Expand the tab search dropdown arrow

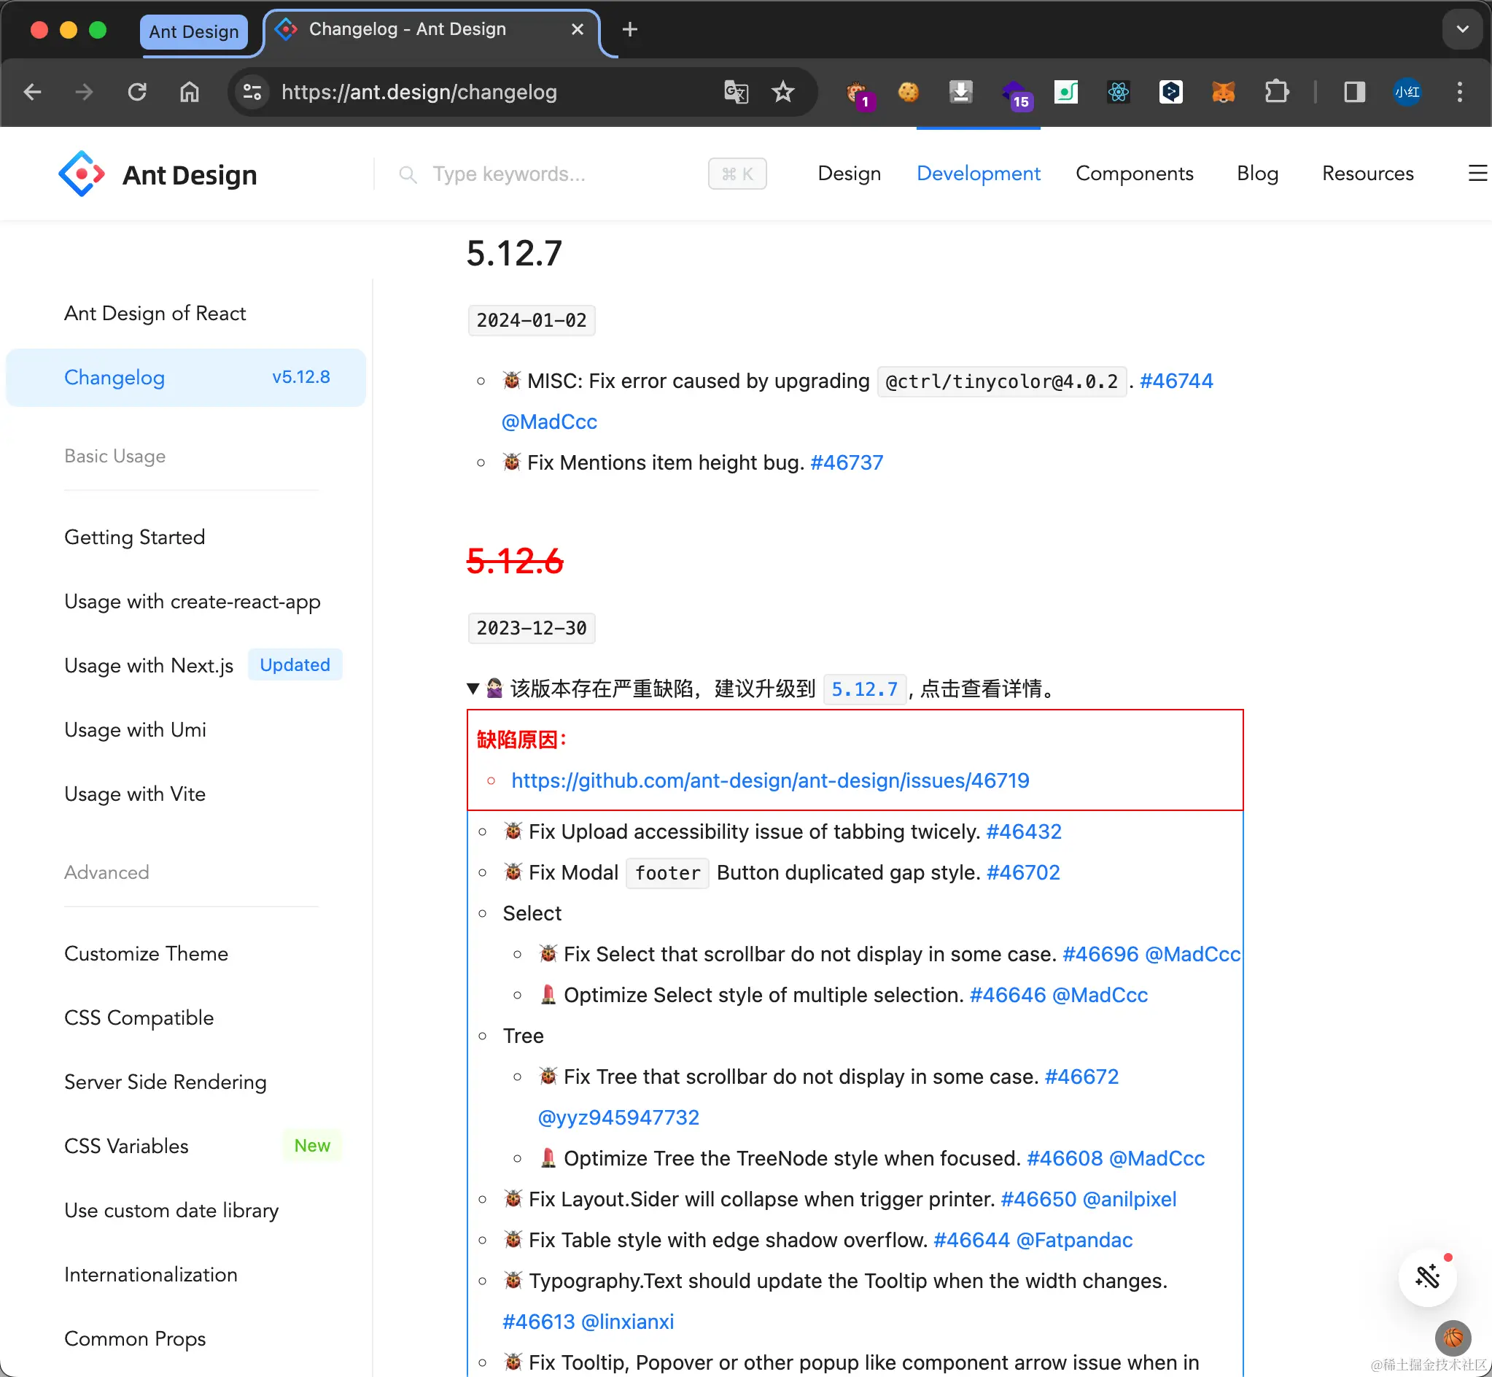tap(1462, 29)
